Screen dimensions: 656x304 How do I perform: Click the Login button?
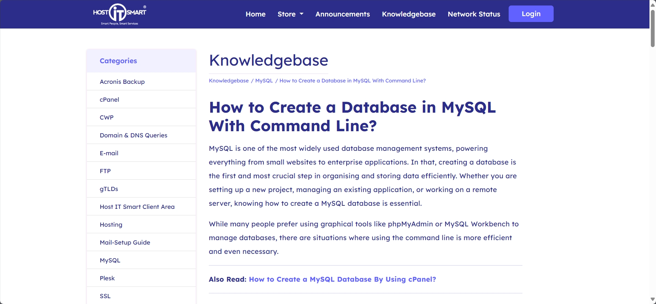(x=531, y=14)
